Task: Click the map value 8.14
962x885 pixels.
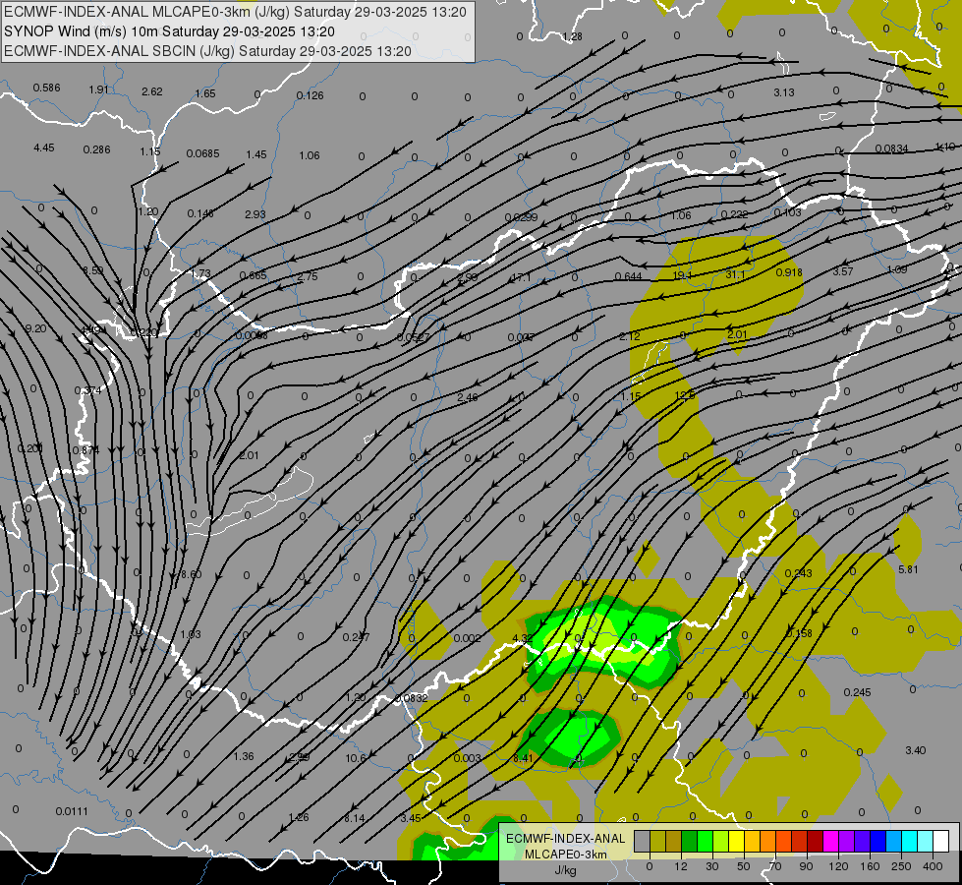Action: click(x=354, y=818)
